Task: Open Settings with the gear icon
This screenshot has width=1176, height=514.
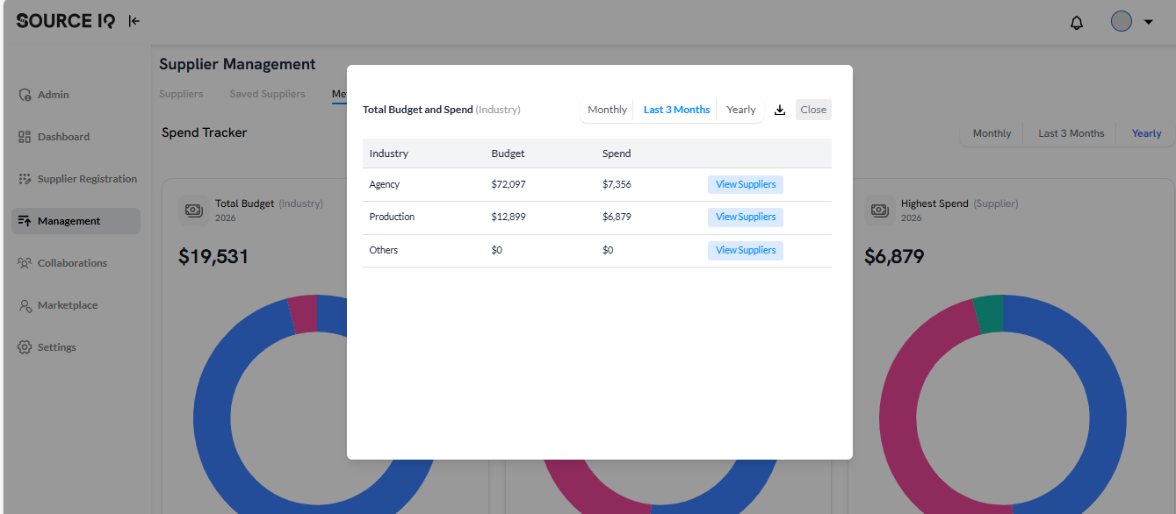Action: (x=24, y=346)
